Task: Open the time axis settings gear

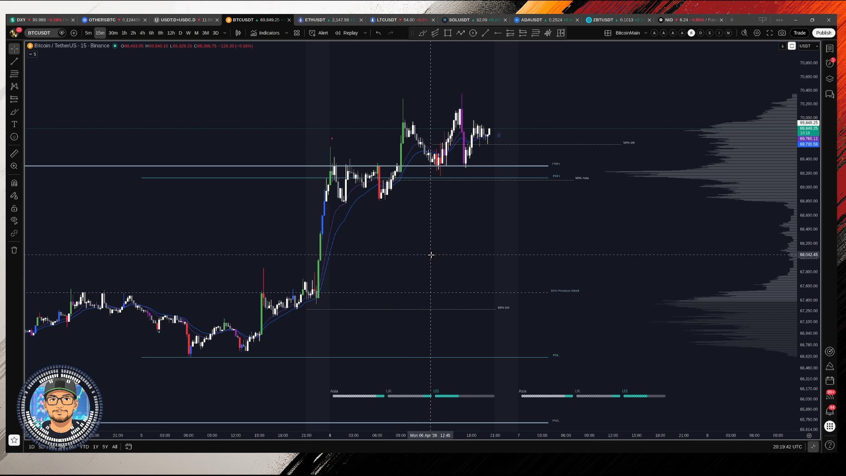Action: [x=809, y=435]
